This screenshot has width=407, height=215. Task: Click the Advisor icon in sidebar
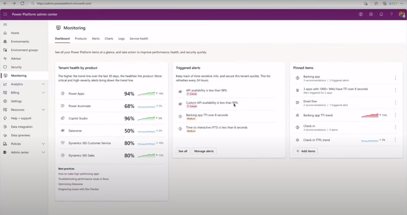pyautogui.click(x=5, y=58)
